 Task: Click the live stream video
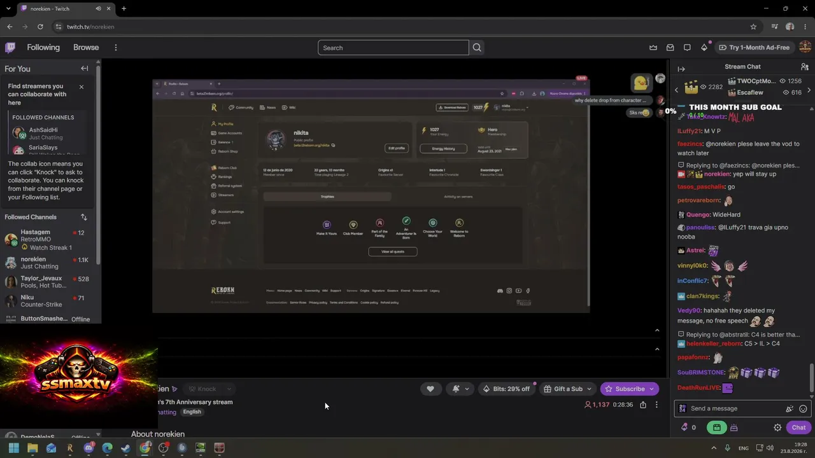pyautogui.click(x=371, y=196)
